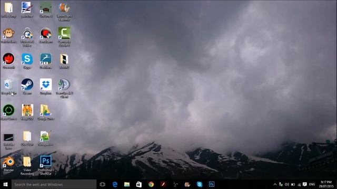
Task: Open Task View from the taskbar
Action: pos(103,184)
